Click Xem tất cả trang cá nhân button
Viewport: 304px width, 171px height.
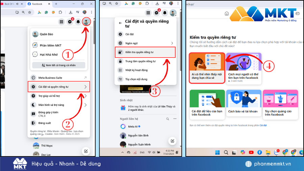[x=59, y=65]
